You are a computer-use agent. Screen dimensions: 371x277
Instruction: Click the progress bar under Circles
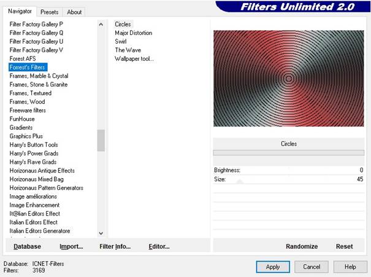click(289, 153)
